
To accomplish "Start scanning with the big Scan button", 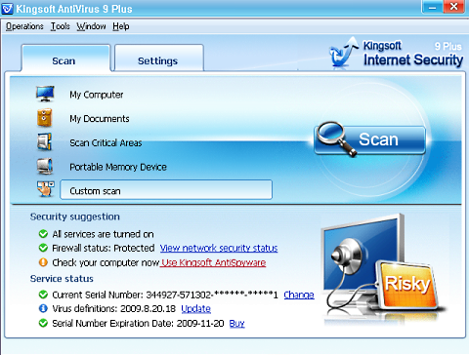I will point(370,139).
